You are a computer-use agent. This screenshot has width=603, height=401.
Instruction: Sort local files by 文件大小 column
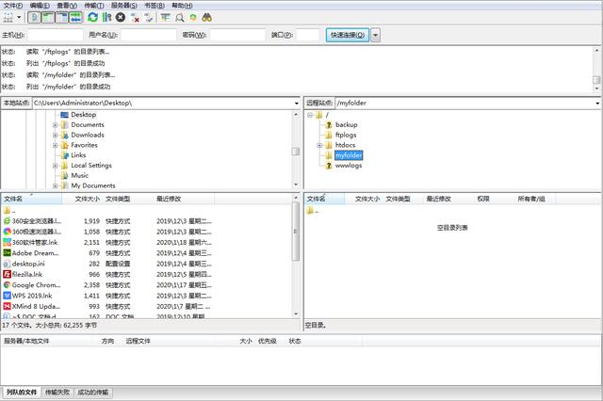[x=88, y=199]
